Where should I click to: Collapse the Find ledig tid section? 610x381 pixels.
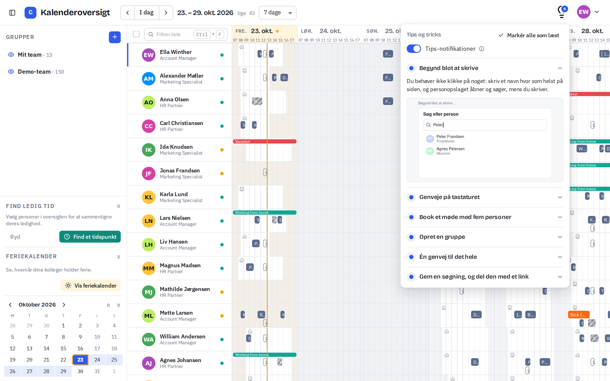coord(119,206)
